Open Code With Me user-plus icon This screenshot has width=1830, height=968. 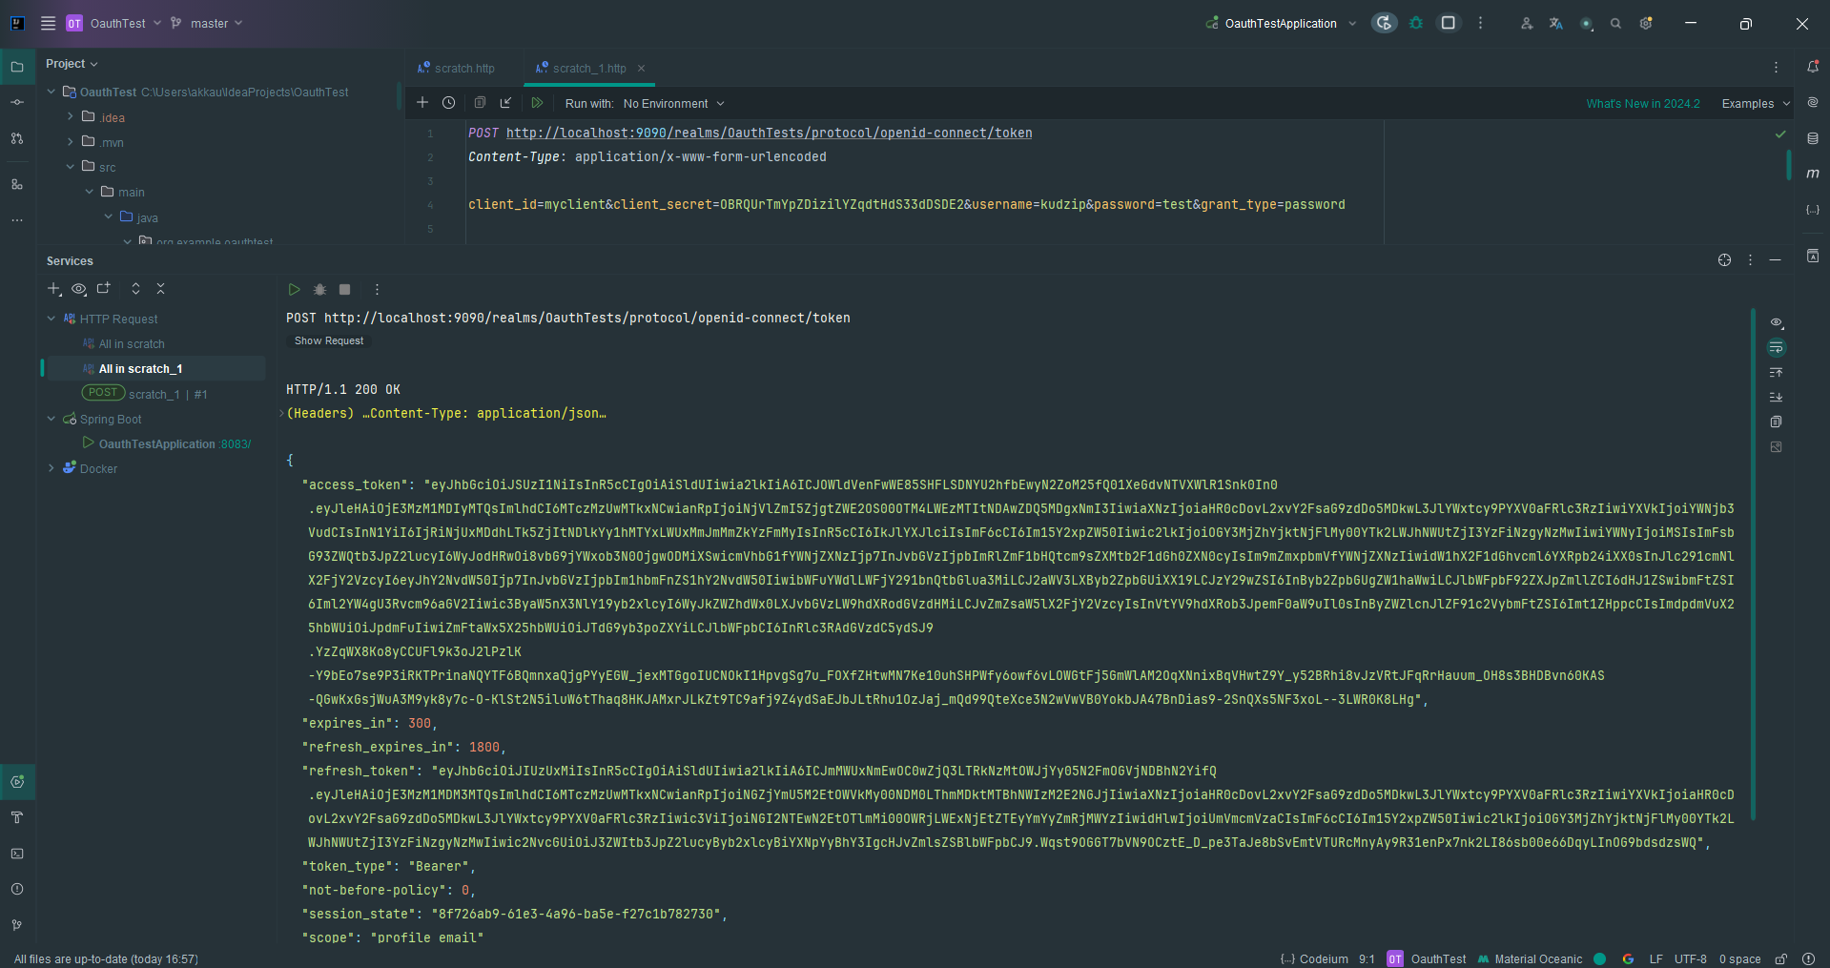1527,24
